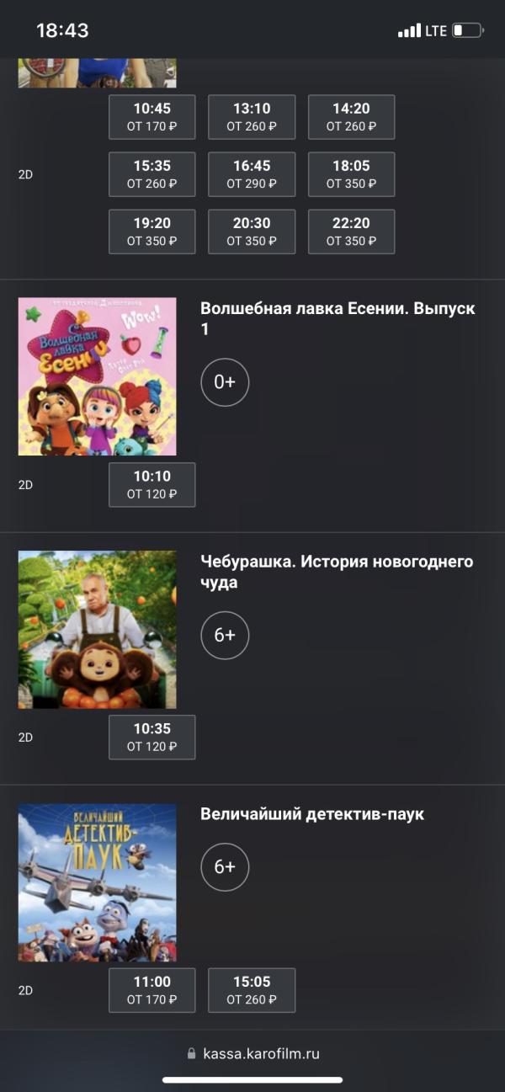This screenshot has width=505, height=1092.
Task: Select the 10:45 showtime from 170 ₽
Action: point(152,117)
